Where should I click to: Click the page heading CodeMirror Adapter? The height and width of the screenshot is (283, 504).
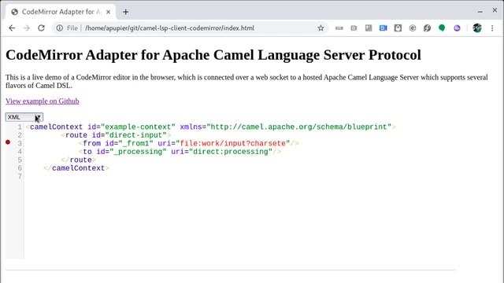pos(213,55)
